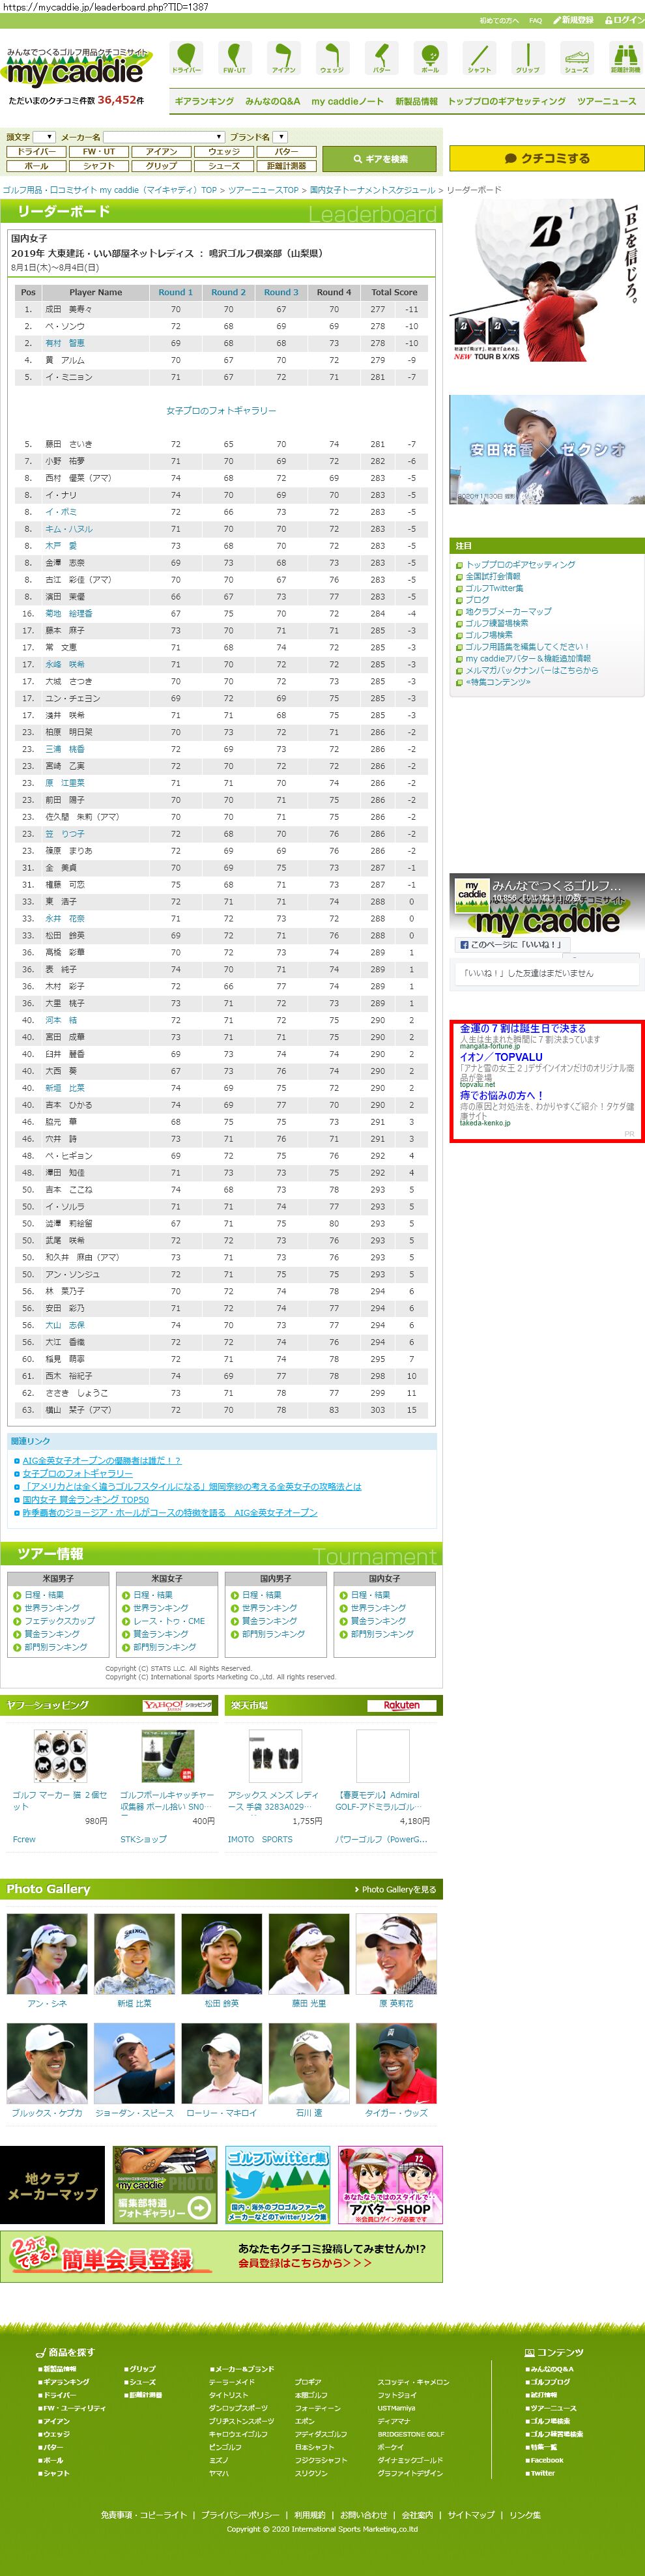645x2576 pixels.
Task: Open 新製品情報 menu item
Action: point(416,101)
